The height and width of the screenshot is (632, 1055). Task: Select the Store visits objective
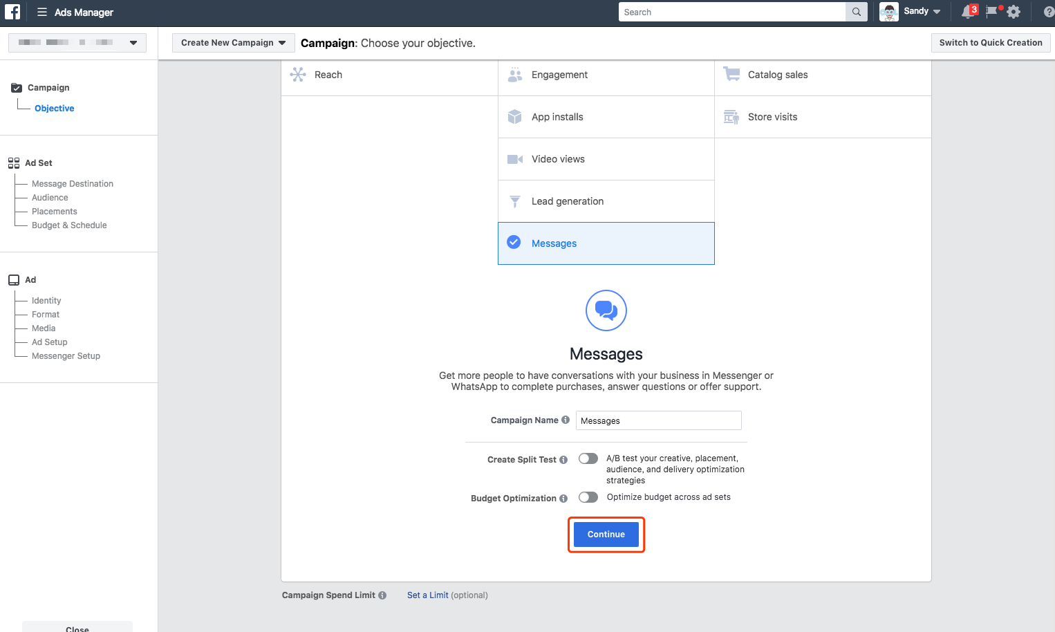pyautogui.click(x=823, y=117)
